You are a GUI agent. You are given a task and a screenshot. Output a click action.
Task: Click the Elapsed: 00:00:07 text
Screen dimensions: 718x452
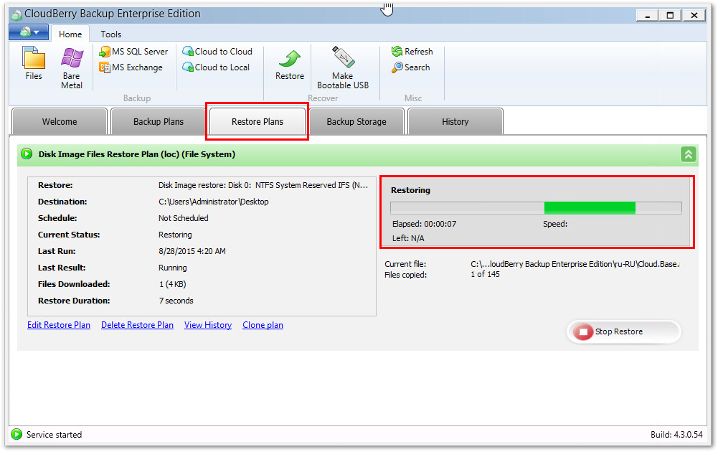424,224
